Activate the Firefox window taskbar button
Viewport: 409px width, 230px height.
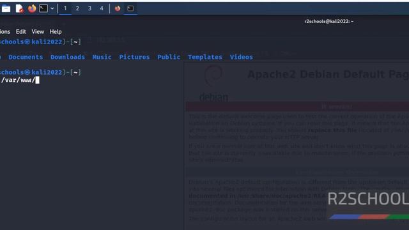[118, 8]
